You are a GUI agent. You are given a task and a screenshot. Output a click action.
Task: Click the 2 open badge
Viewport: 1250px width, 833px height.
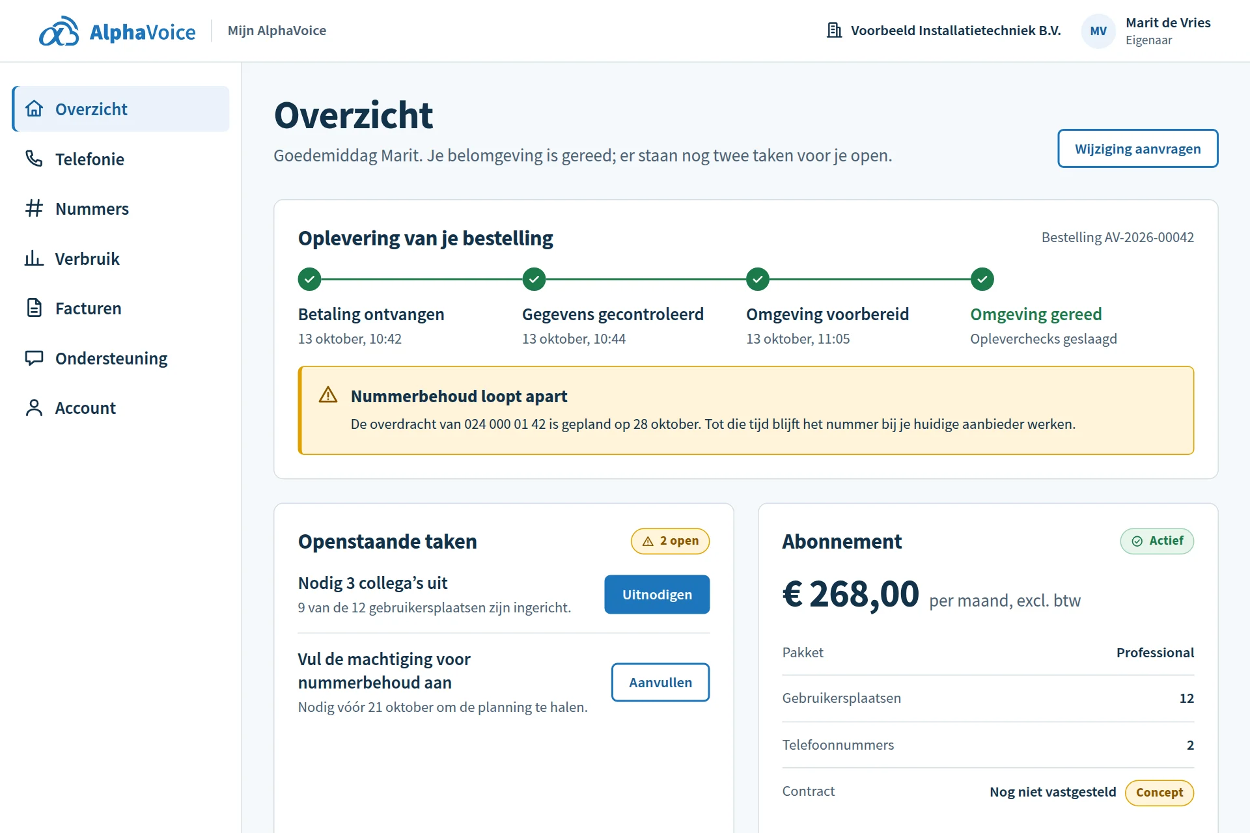click(670, 541)
